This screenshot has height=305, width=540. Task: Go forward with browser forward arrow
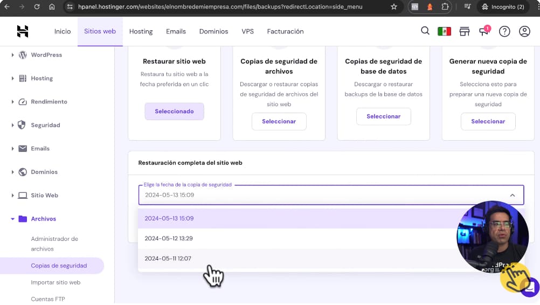tap(22, 6)
